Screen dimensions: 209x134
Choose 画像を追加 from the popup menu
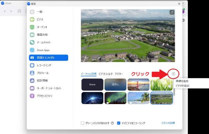[x=182, y=81]
